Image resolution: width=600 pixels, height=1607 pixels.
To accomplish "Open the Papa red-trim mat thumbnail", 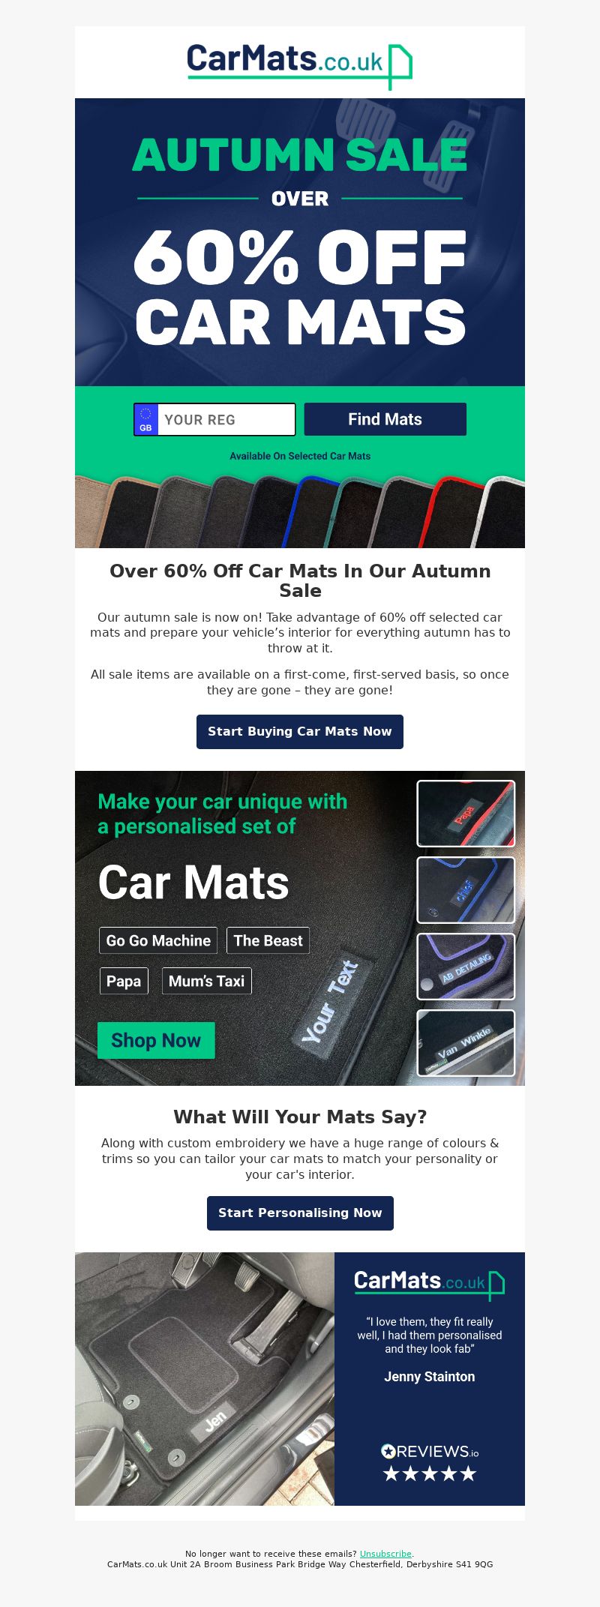I will coord(466,814).
